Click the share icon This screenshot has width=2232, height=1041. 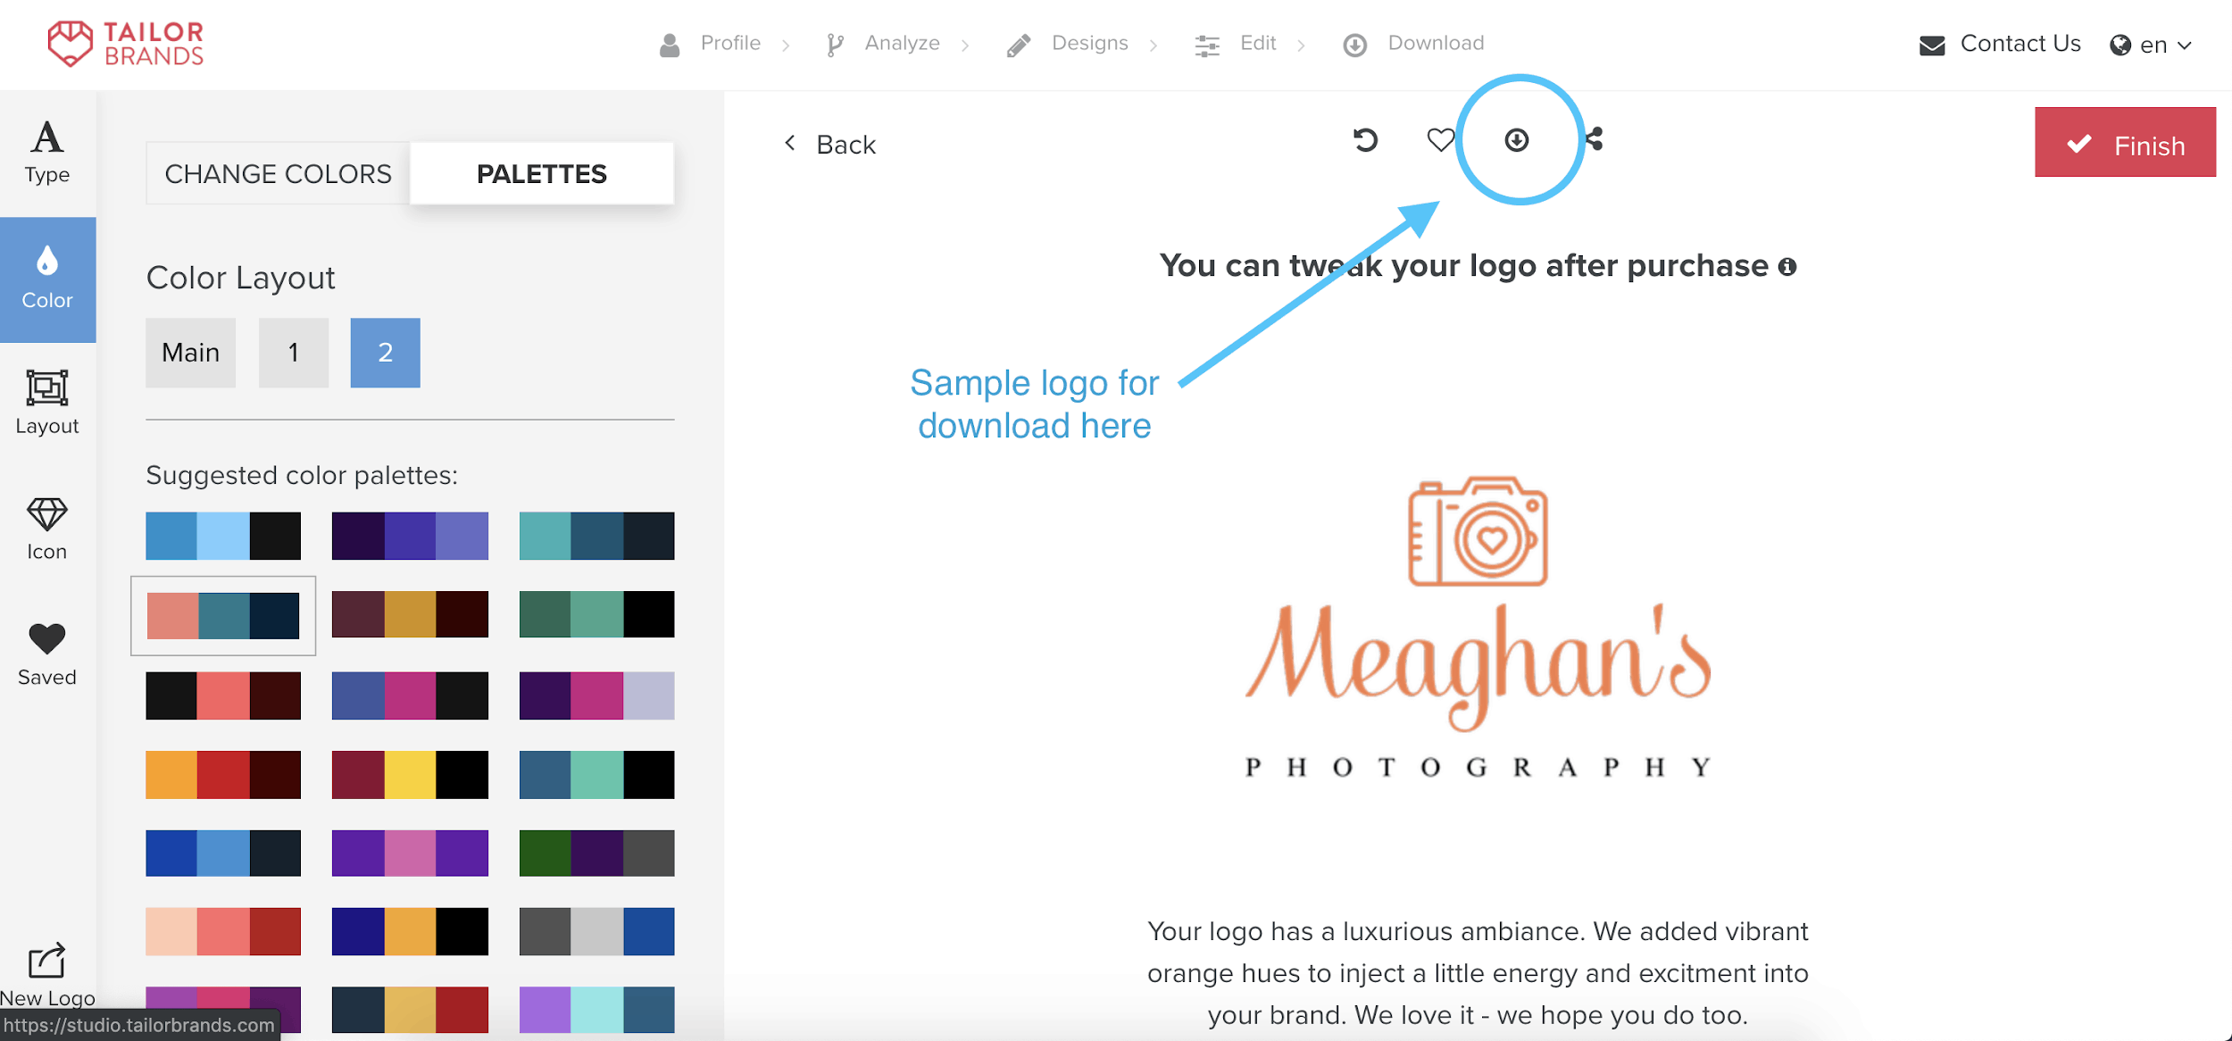point(1597,138)
